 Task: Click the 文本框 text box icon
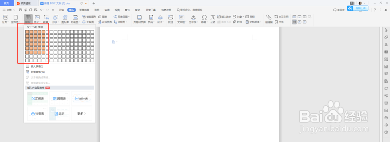point(182,17)
